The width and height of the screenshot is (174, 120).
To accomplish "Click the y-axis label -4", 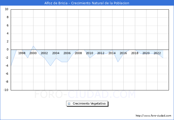I will coord(7,66).
